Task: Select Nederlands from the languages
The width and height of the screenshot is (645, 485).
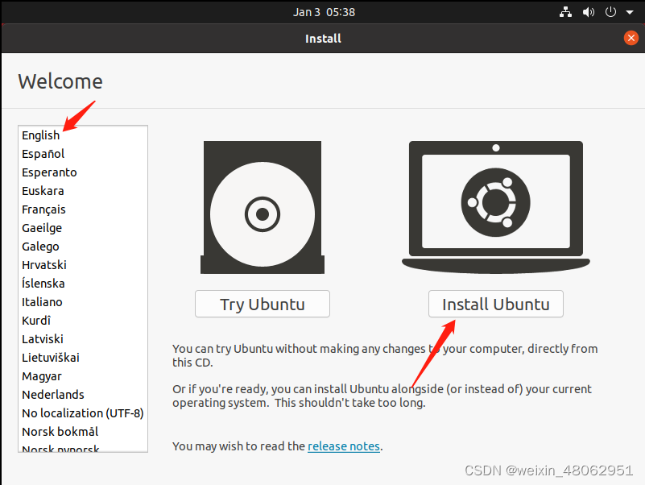Action: click(53, 395)
